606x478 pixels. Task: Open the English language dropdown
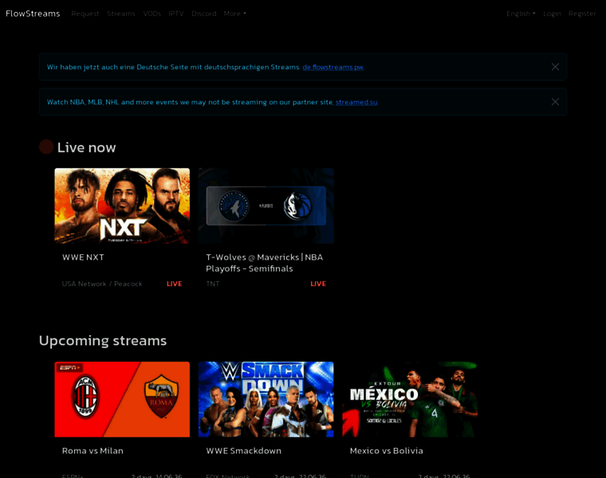tap(521, 14)
